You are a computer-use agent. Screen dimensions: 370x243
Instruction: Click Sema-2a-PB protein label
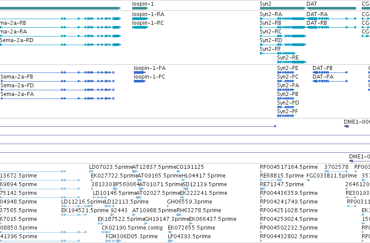tap(17, 77)
